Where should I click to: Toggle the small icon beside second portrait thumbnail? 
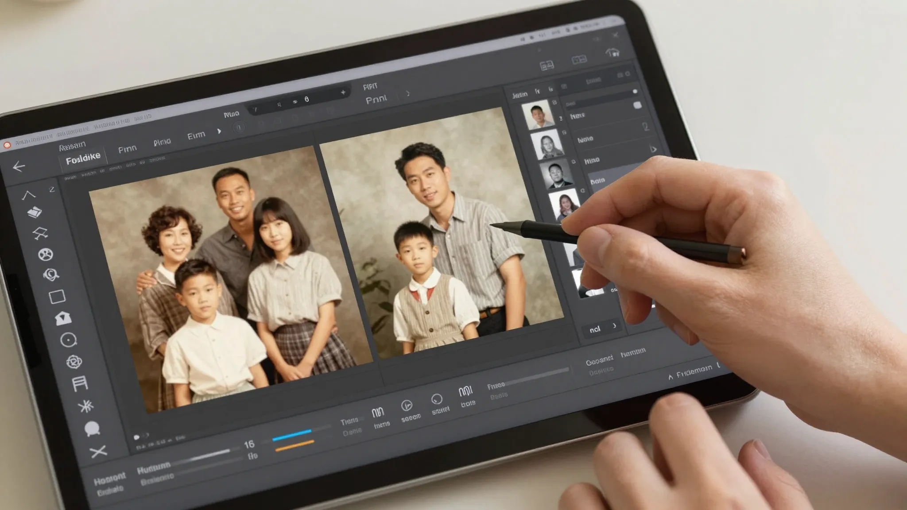click(x=564, y=132)
